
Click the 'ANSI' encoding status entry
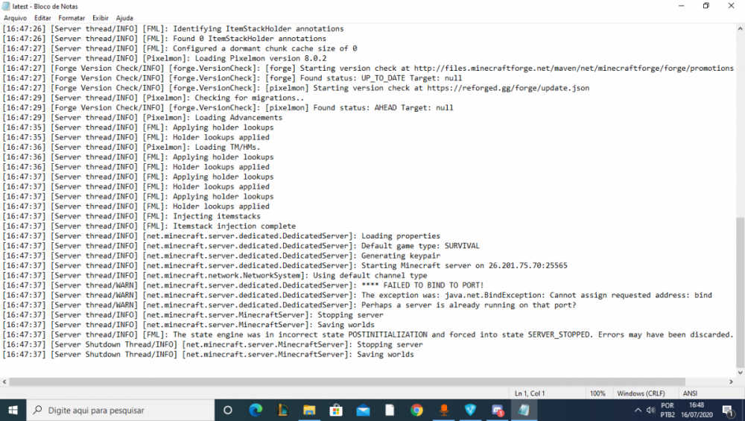pyautogui.click(x=690, y=393)
